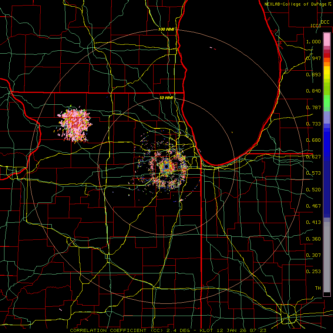Select the 0.573 scale value
The image size is (333, 333).
click(x=313, y=173)
